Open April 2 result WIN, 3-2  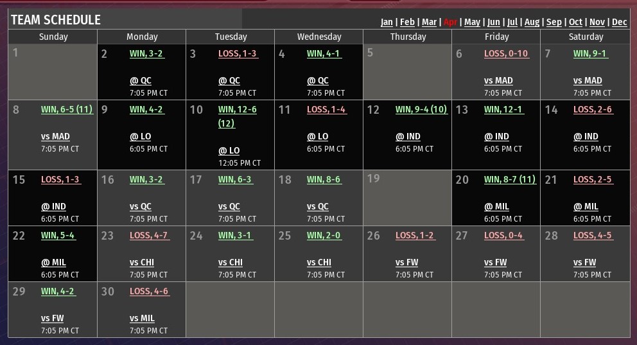[x=146, y=53]
